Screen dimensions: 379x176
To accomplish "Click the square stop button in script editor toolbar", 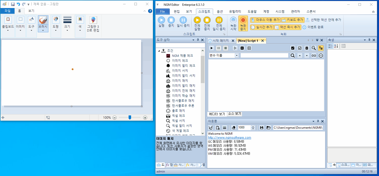I will pyautogui.click(x=226, y=48).
